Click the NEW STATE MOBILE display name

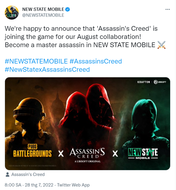point(43,9)
